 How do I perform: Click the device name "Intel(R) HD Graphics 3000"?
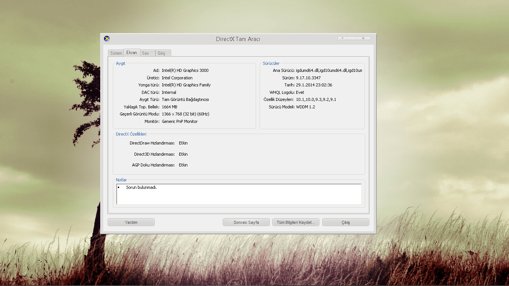point(185,70)
